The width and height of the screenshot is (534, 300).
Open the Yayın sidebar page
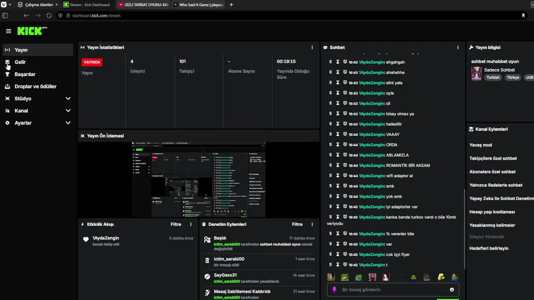pyautogui.click(x=38, y=50)
